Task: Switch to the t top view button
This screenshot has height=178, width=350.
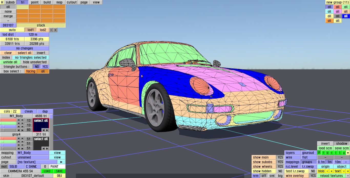Action: tap(340, 153)
